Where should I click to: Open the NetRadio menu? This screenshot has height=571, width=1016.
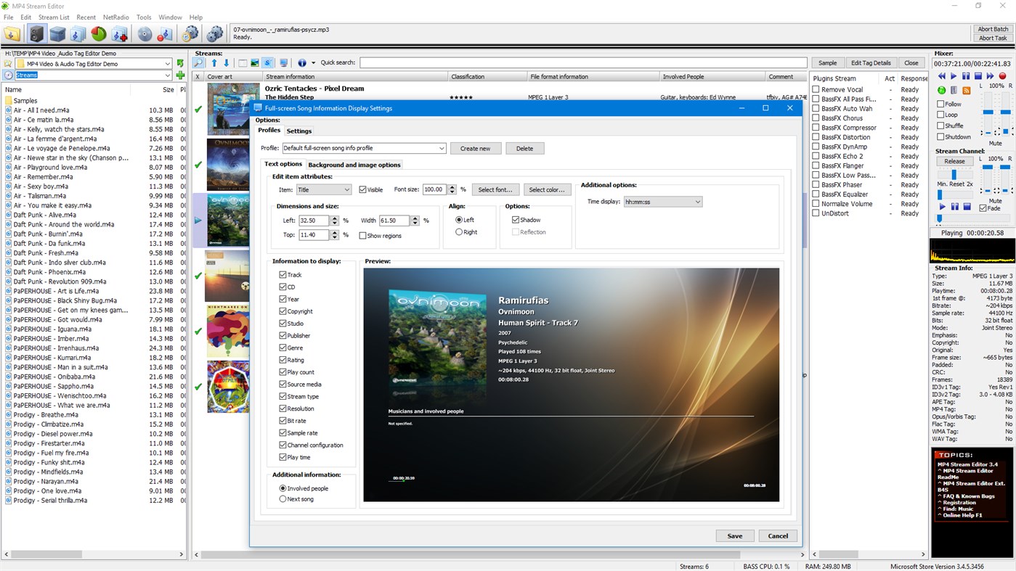pyautogui.click(x=115, y=17)
